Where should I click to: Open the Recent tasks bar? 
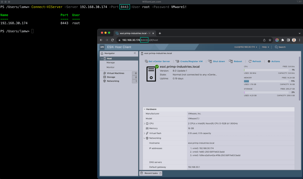pos(151,173)
